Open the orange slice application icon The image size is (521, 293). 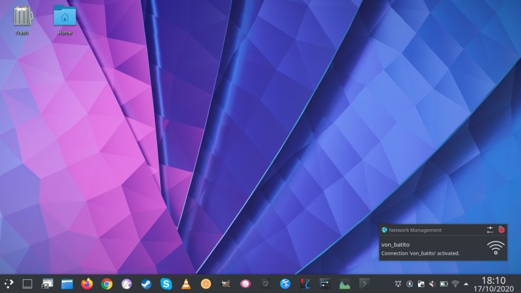tap(206, 284)
